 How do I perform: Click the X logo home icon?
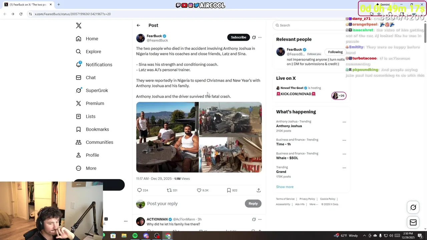pos(78,26)
